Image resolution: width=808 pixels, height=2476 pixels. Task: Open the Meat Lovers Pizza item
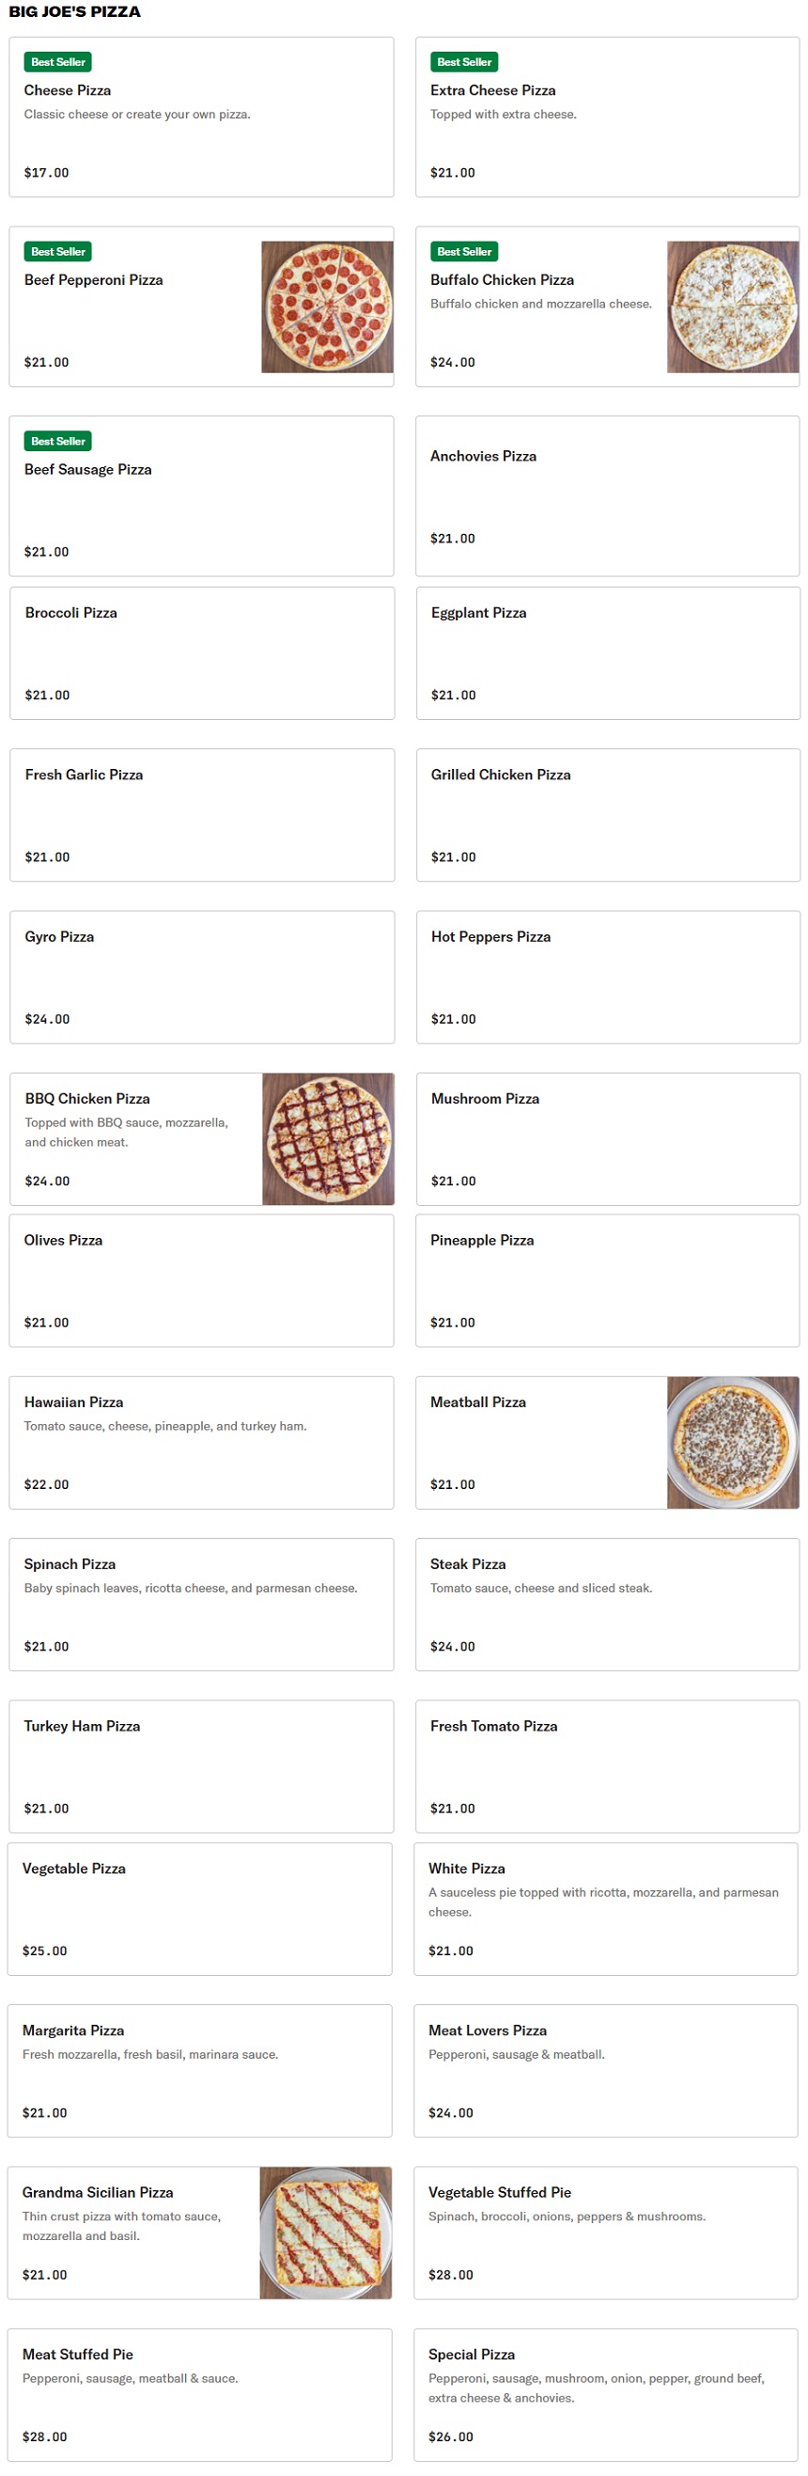[605, 2069]
